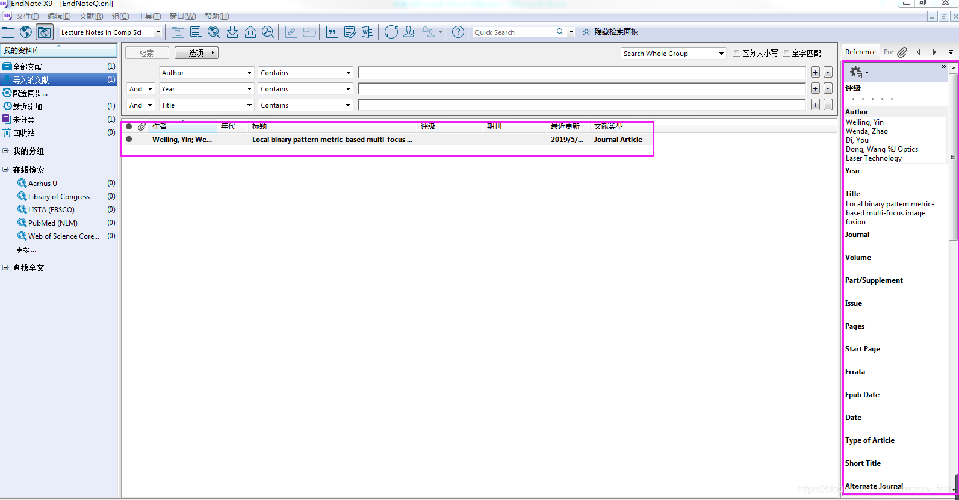Collapse the 在线检索 group

click(5, 170)
